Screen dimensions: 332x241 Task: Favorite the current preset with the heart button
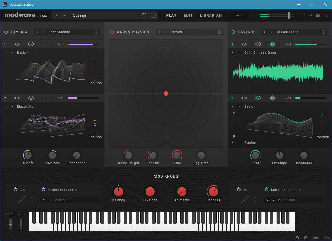click(x=144, y=15)
